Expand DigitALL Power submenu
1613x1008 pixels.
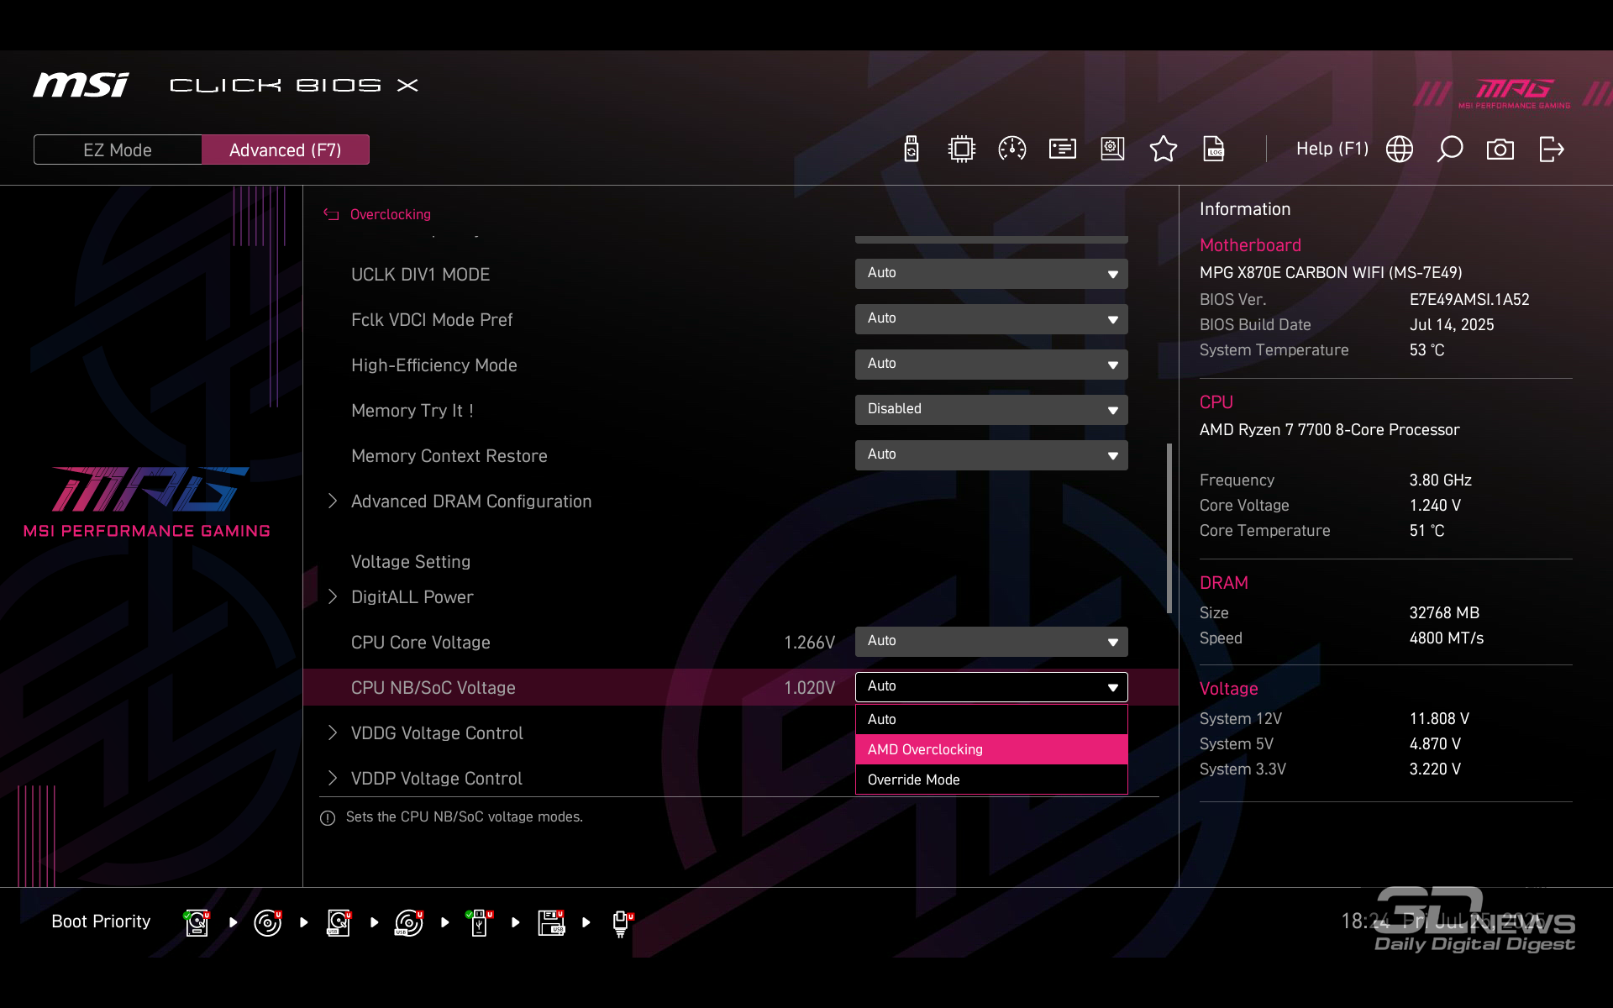click(402, 597)
